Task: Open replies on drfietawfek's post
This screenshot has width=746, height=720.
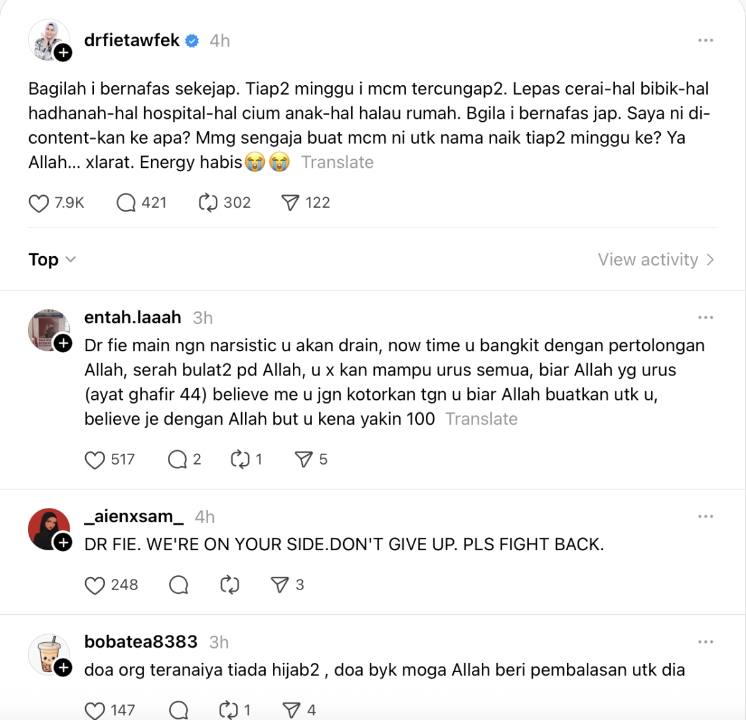Action: point(126,203)
